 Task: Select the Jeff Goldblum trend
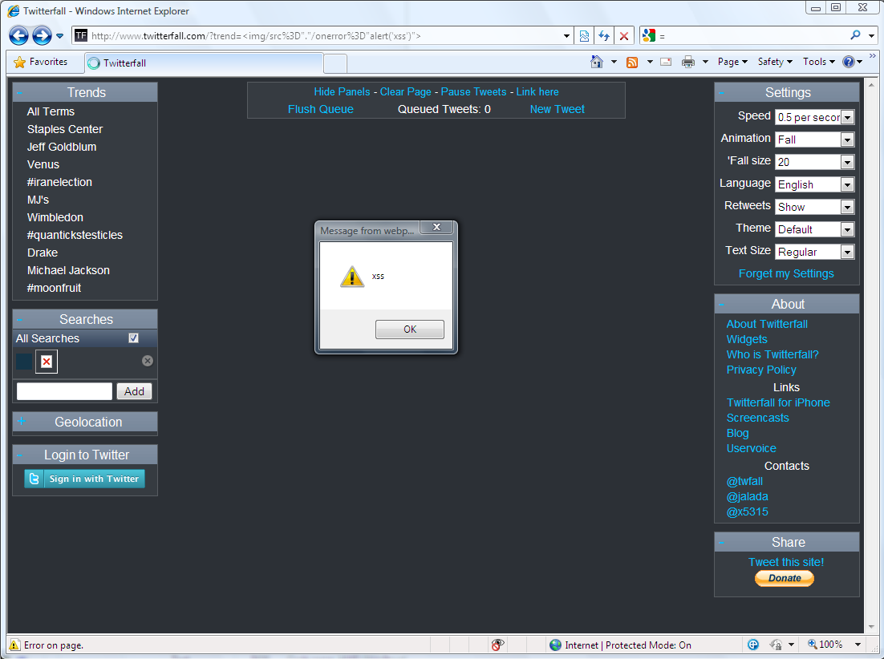coord(62,147)
